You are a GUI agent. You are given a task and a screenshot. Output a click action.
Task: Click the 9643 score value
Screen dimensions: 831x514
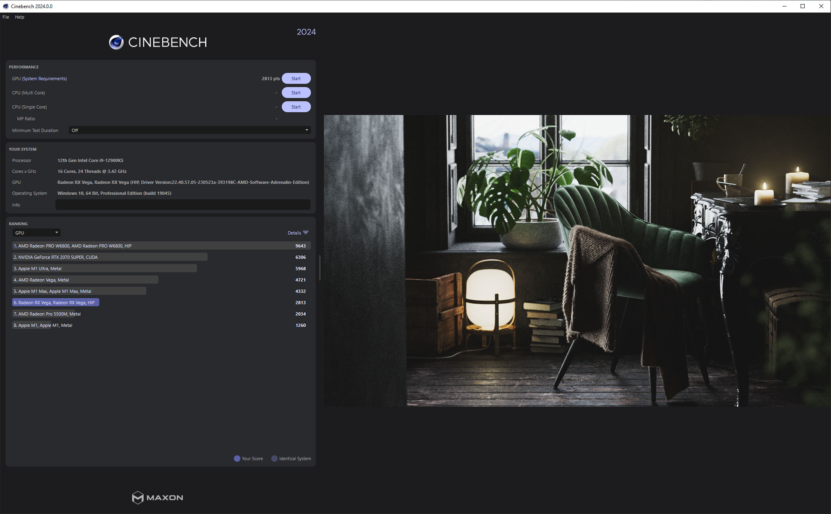tap(300, 246)
